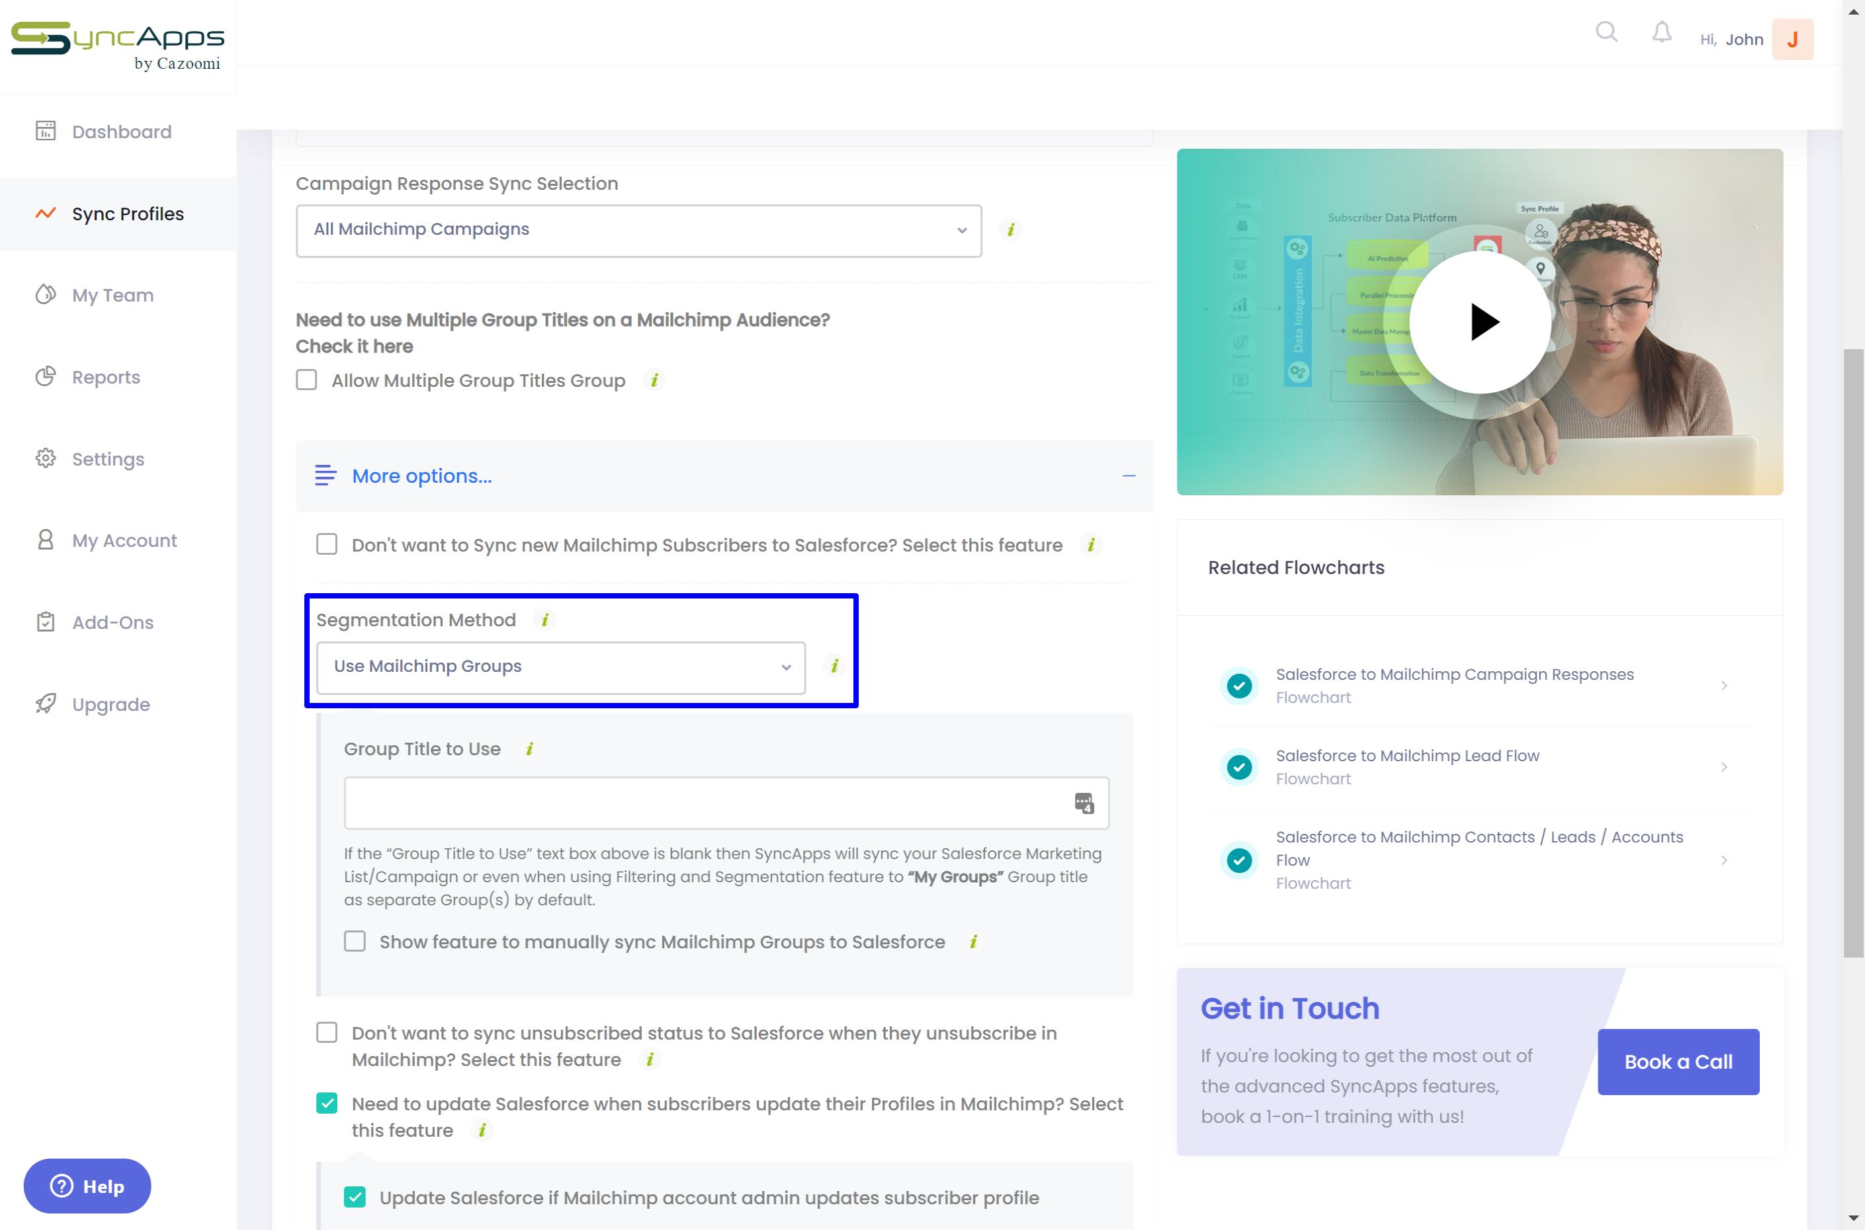
Task: Play the Subscriber Data Platform video
Action: (1480, 323)
